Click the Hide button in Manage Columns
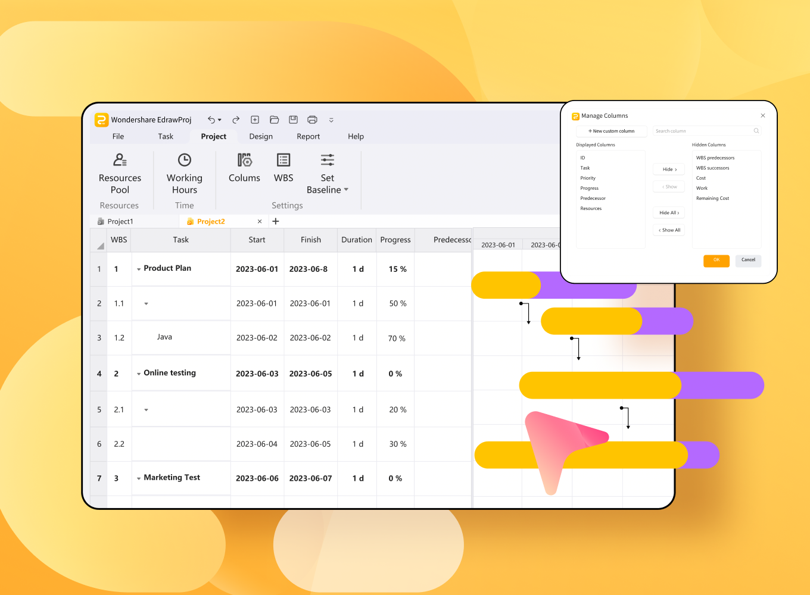Screen dimensions: 810x595 (x=669, y=170)
